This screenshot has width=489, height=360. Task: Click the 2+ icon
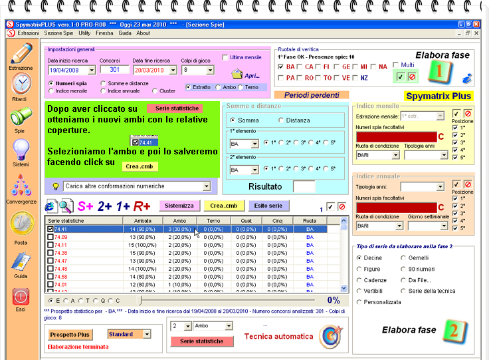[104, 206]
